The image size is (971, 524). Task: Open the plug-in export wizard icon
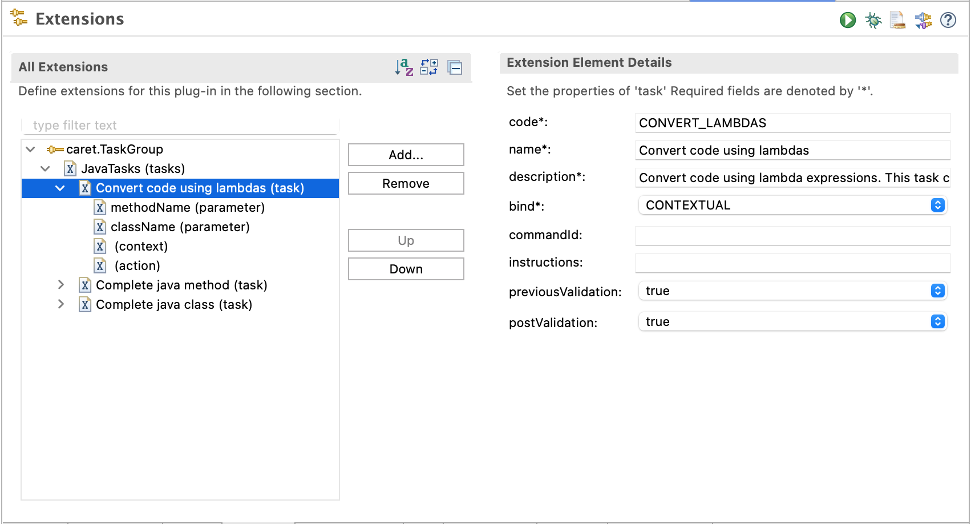pos(897,19)
